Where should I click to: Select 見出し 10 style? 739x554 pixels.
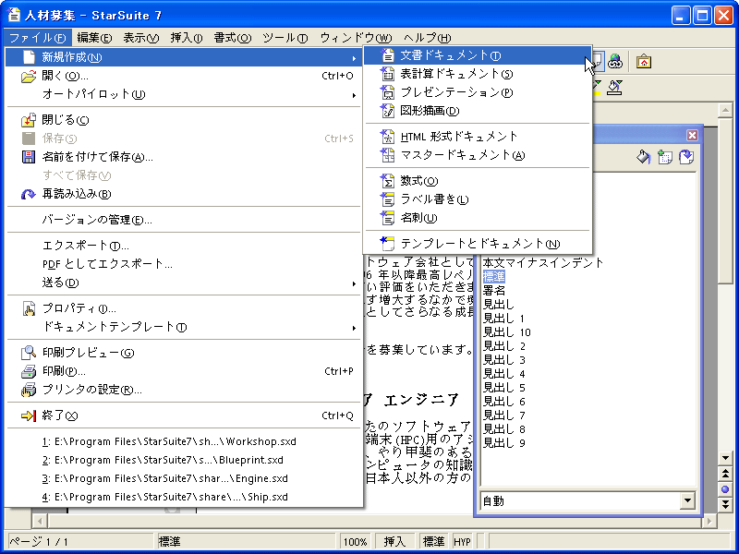point(506,332)
